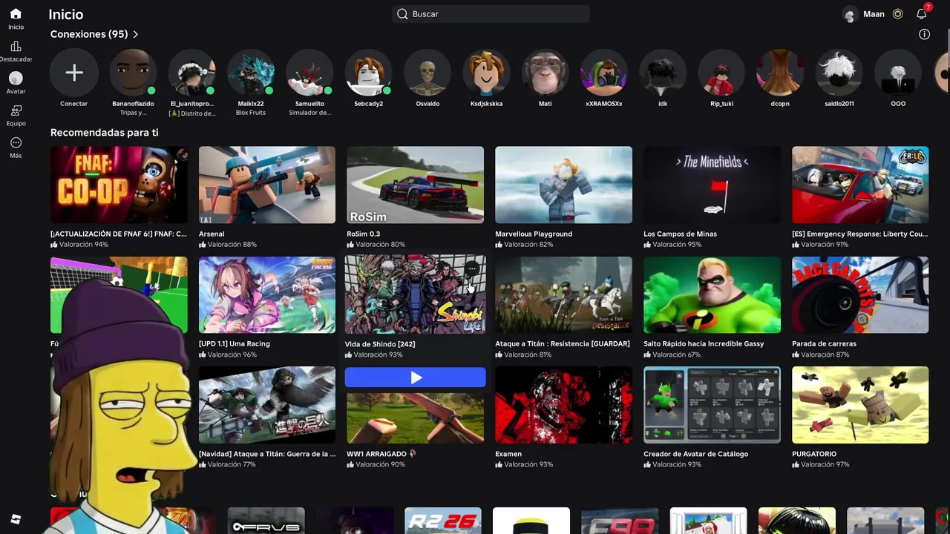Click the Roblox logo at sidebar bottom
The height and width of the screenshot is (534, 950).
click(x=16, y=519)
